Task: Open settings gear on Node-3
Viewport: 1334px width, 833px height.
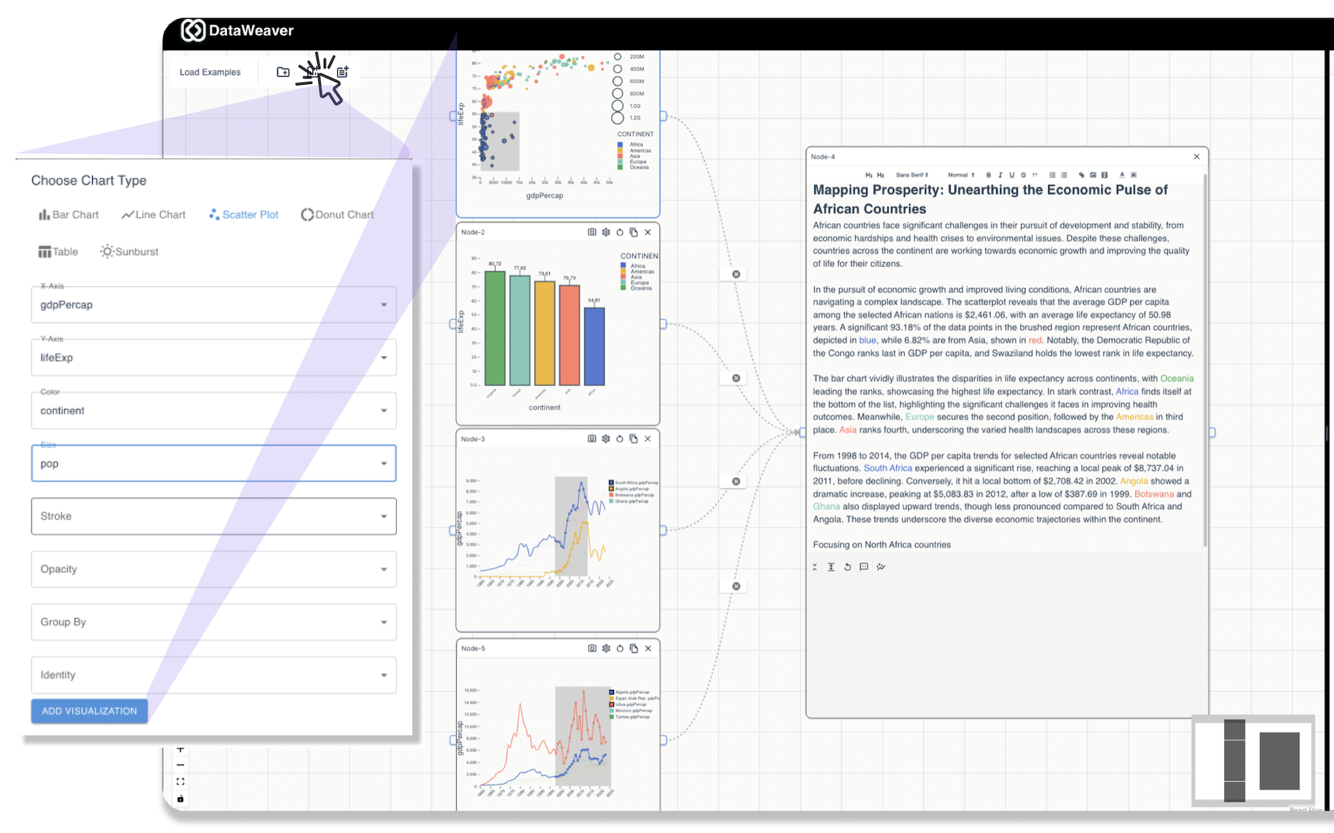Action: pos(606,439)
